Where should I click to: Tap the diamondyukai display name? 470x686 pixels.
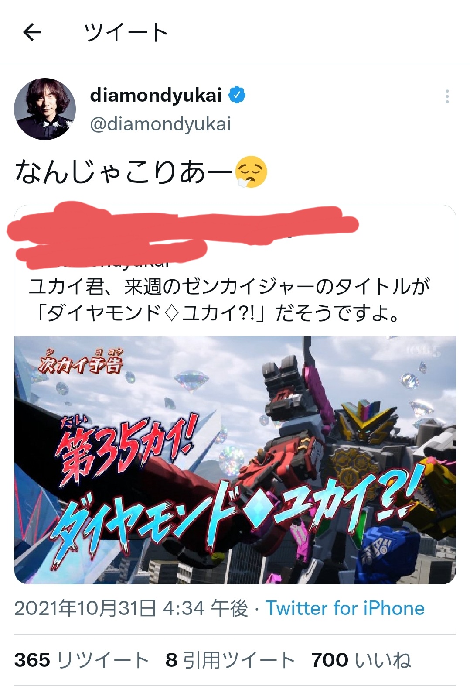[156, 95]
